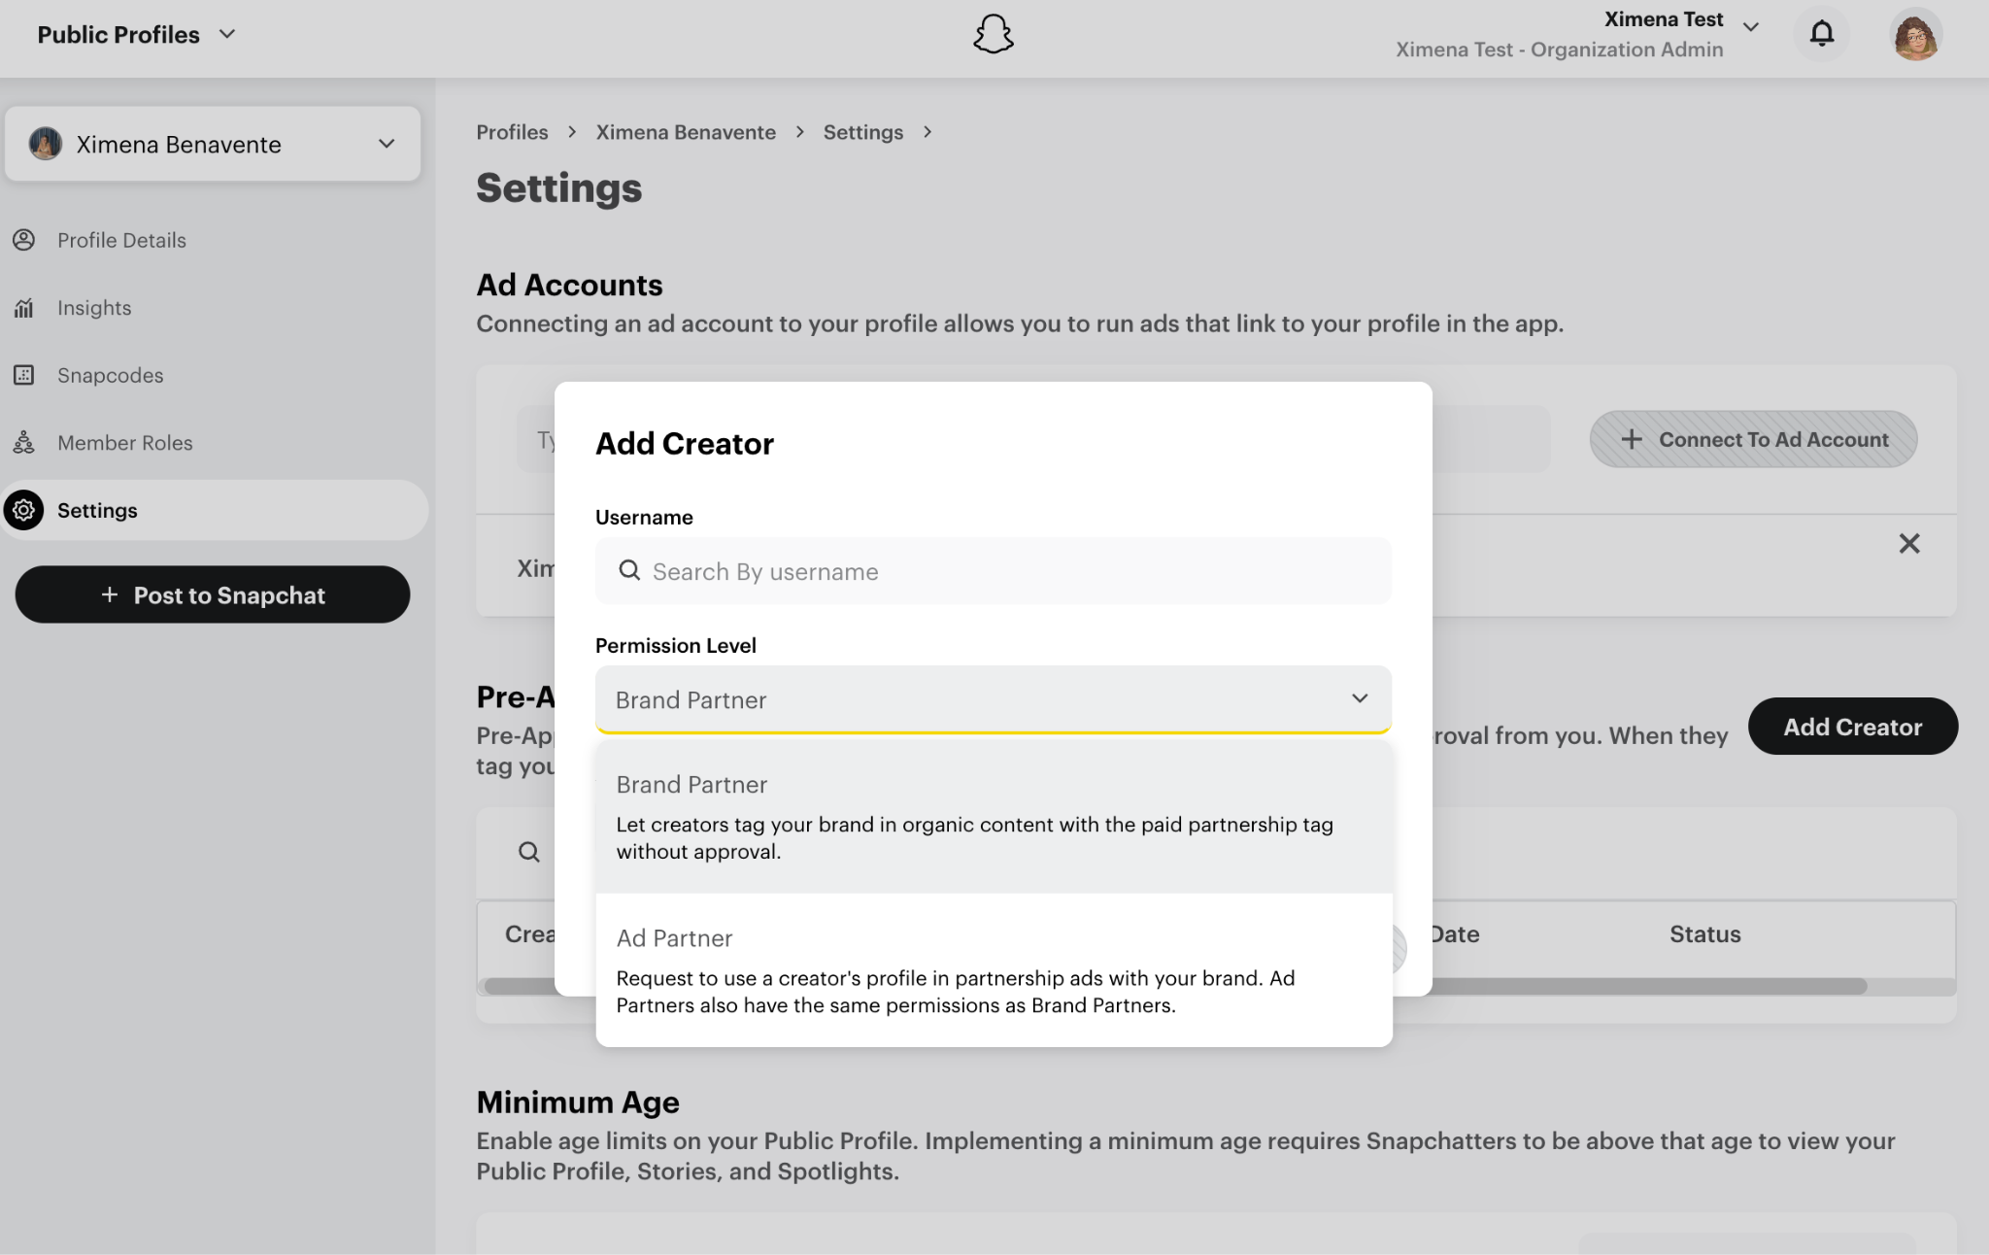Click the Insights chart icon
The height and width of the screenshot is (1255, 1989).
pos(24,308)
